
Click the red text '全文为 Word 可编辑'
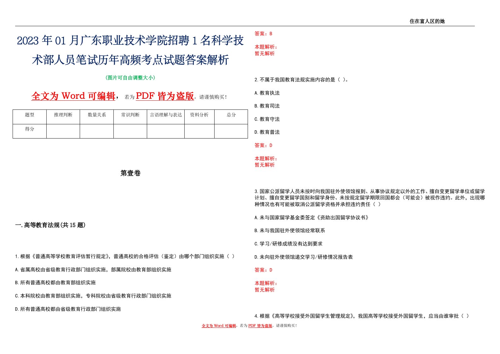(x=73, y=96)
